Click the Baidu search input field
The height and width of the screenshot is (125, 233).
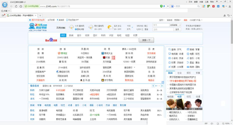(99, 40)
